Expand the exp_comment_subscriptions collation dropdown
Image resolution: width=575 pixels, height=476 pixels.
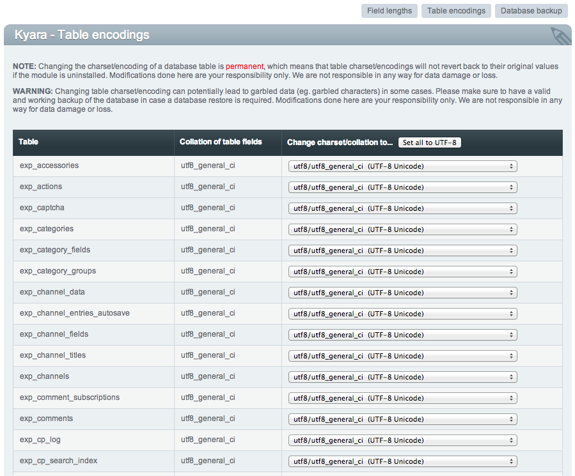click(403, 398)
